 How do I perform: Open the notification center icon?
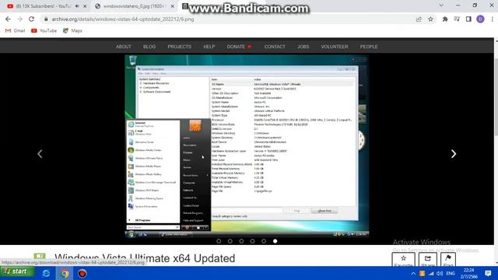tap(488, 273)
